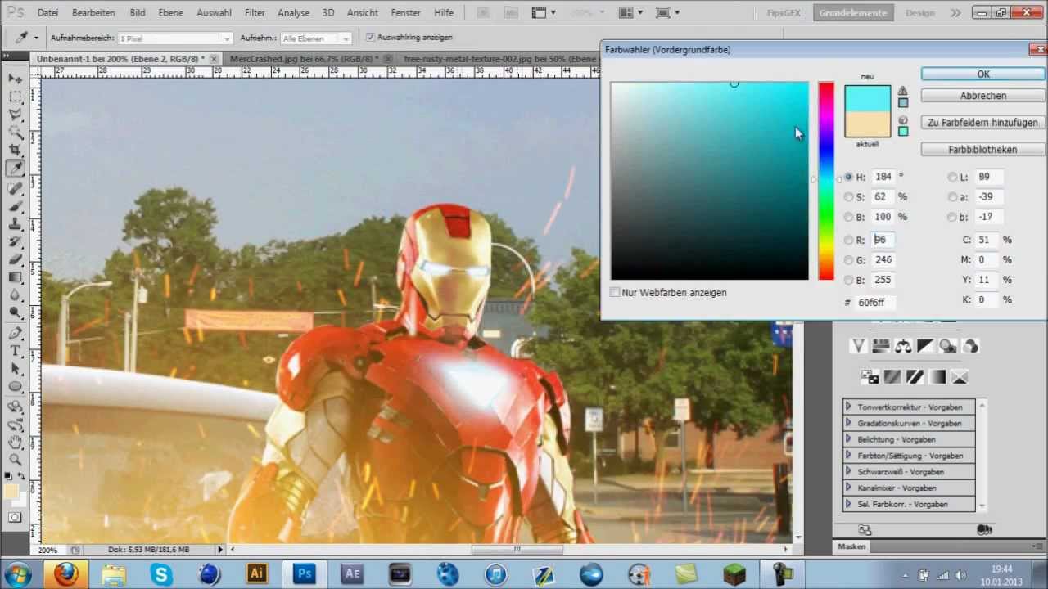Add a Channel Mixer adjustment icon

pyautogui.click(x=970, y=346)
